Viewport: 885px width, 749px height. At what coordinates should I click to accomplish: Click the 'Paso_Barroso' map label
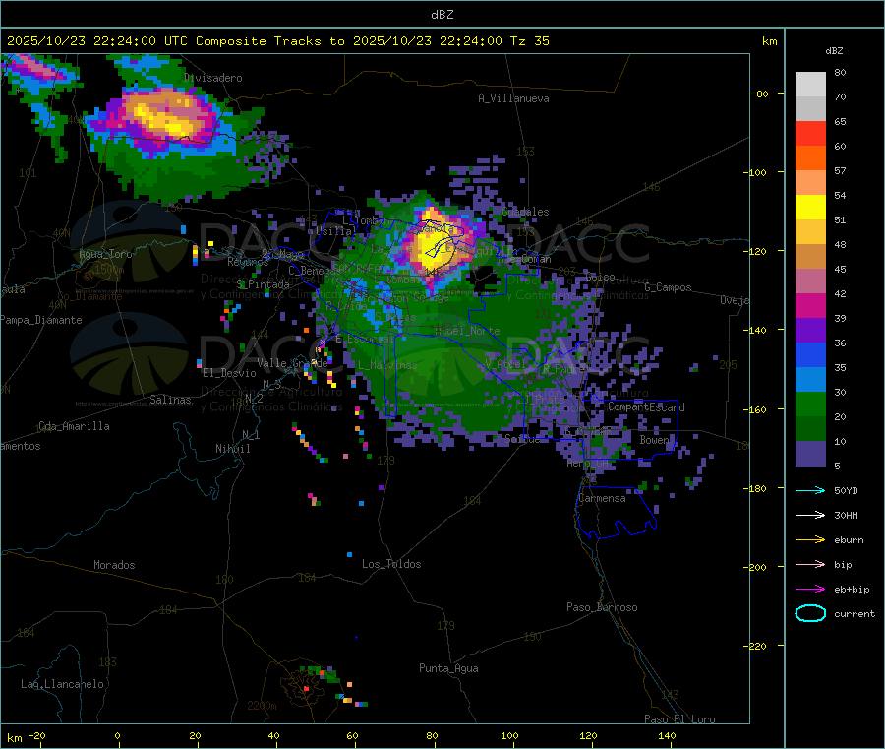click(602, 607)
